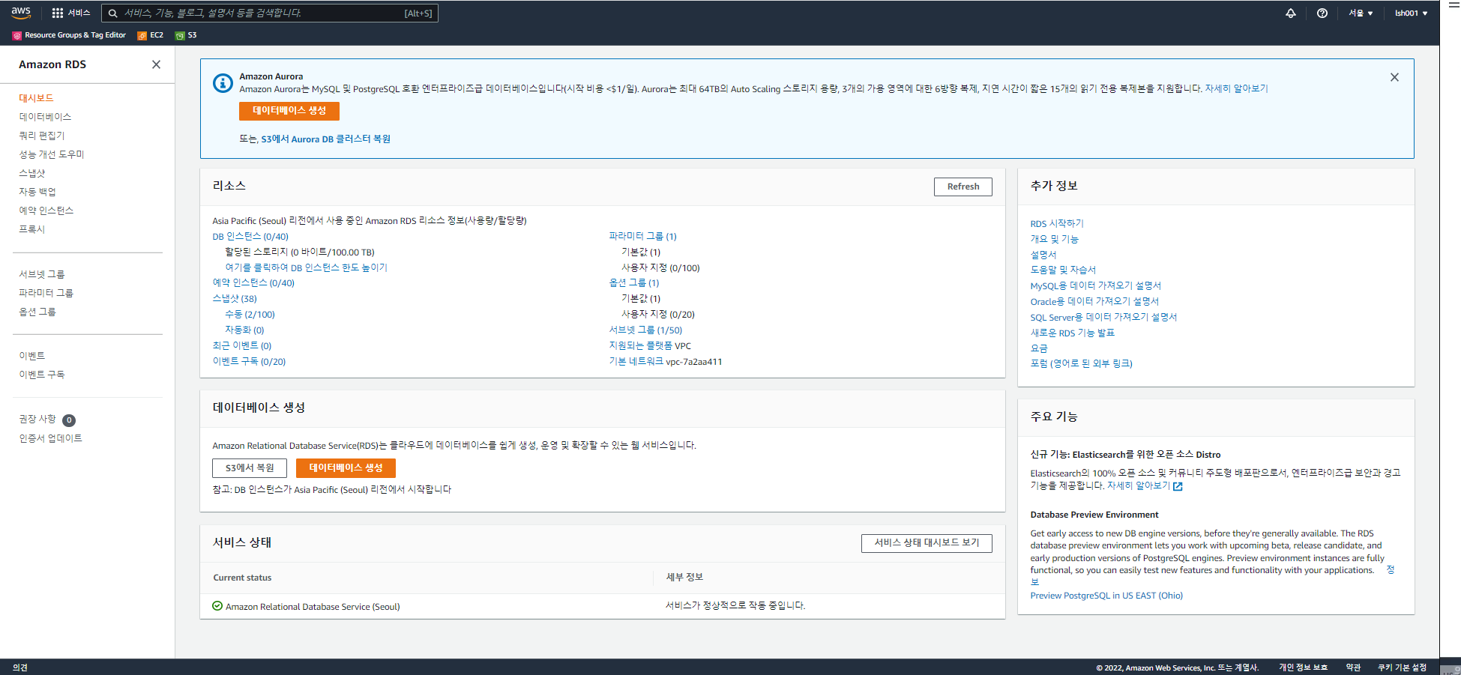1461x675 pixels.
Task: Open MySQL용 데이터 가져오기 설명서 link
Action: (1095, 286)
